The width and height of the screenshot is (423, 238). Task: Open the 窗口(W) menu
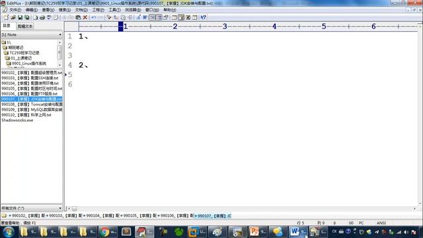click(x=152, y=10)
